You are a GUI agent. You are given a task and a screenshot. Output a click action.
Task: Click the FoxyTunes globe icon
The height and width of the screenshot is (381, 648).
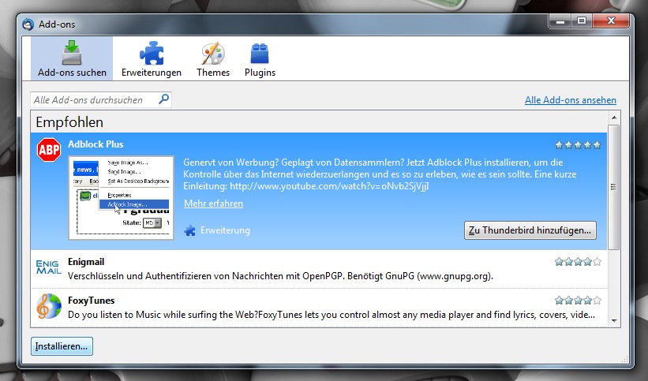point(48,306)
